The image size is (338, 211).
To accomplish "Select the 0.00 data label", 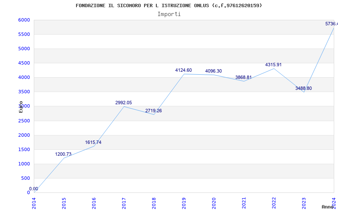I will pos(33,189).
